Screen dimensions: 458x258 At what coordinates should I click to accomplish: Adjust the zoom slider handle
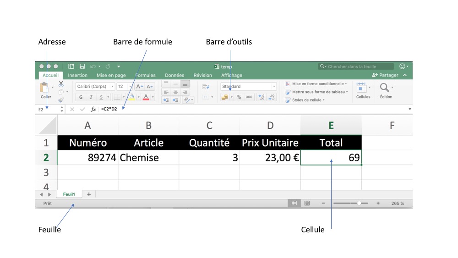pyautogui.click(x=359, y=203)
